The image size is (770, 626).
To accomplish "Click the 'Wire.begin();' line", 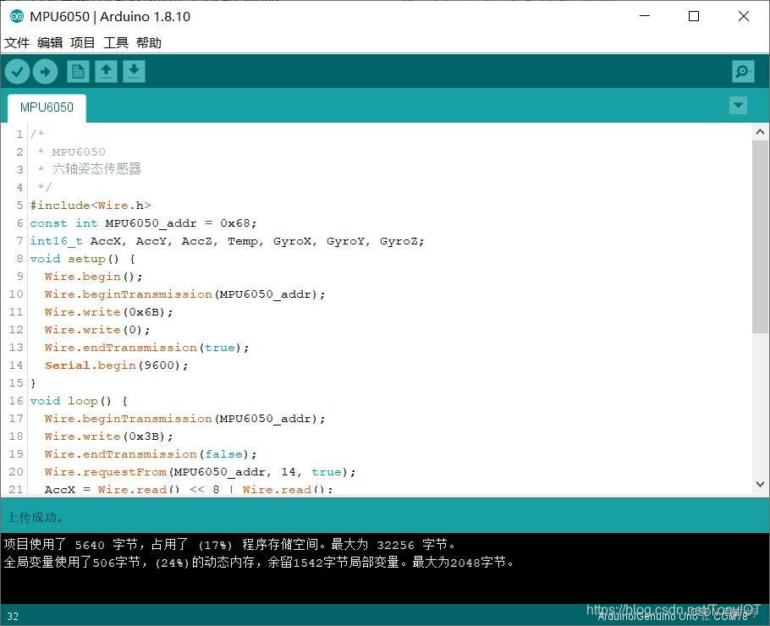I will 93,277.
